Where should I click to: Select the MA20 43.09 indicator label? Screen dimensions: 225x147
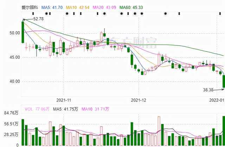point(104,7)
